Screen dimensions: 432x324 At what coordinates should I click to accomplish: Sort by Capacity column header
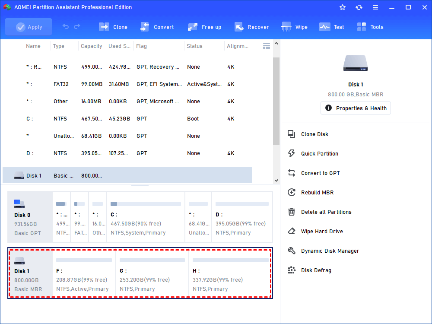point(92,46)
